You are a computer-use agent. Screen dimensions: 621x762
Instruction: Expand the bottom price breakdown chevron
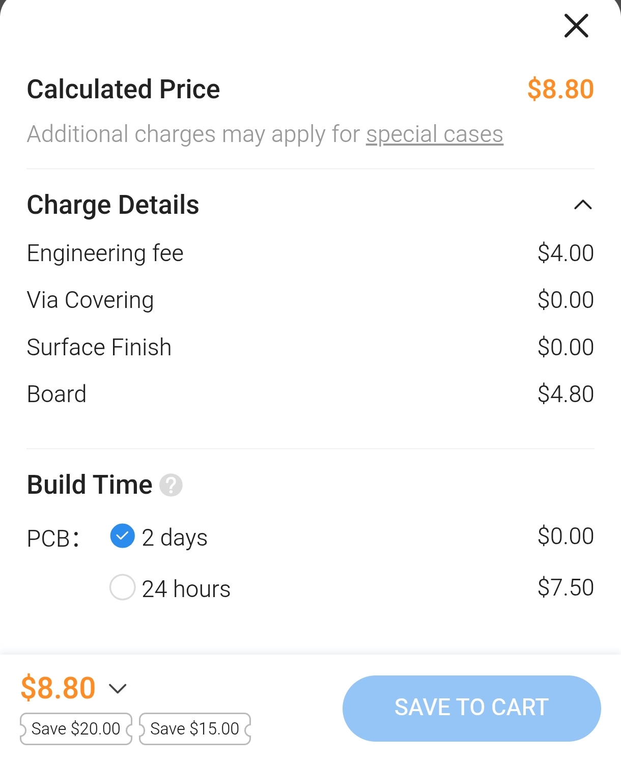tap(118, 689)
